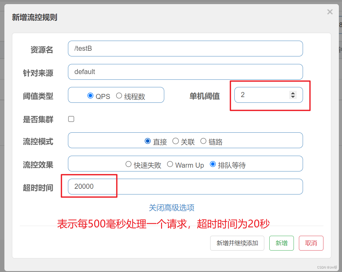Click the 关闭高级选项 link
The width and height of the screenshot is (342, 272).
coord(171,208)
